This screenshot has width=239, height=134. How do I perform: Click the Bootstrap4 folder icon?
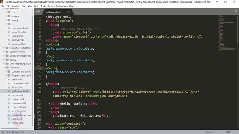pos(7,67)
